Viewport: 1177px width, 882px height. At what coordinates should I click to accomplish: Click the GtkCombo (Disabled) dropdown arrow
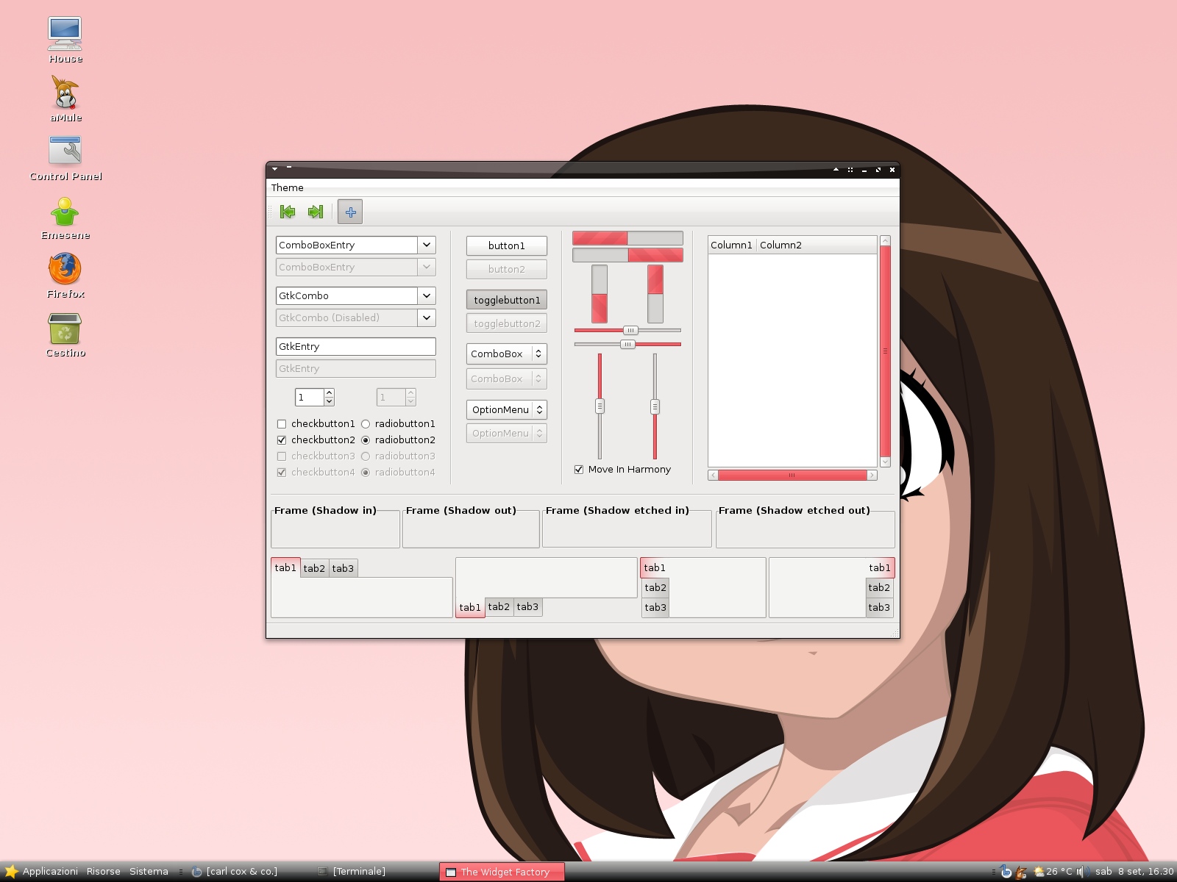click(427, 318)
